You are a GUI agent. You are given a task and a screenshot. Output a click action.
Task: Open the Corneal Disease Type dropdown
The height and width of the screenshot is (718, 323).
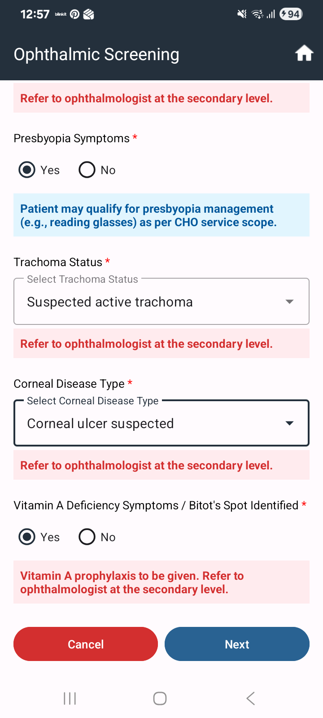point(161,423)
